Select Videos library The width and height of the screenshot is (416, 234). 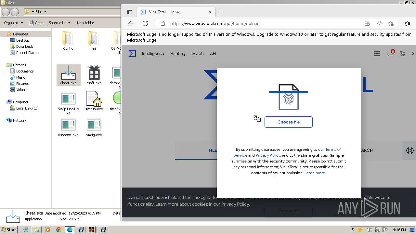click(21, 90)
